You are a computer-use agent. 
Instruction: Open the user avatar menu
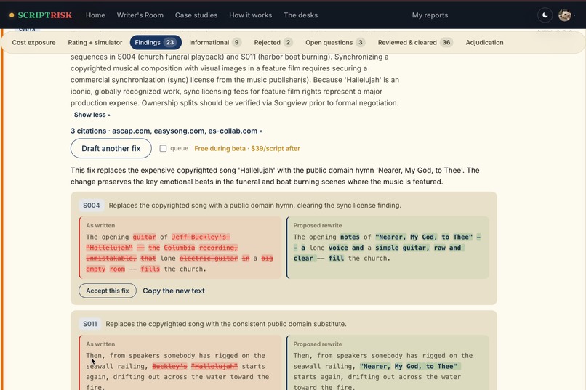click(565, 15)
